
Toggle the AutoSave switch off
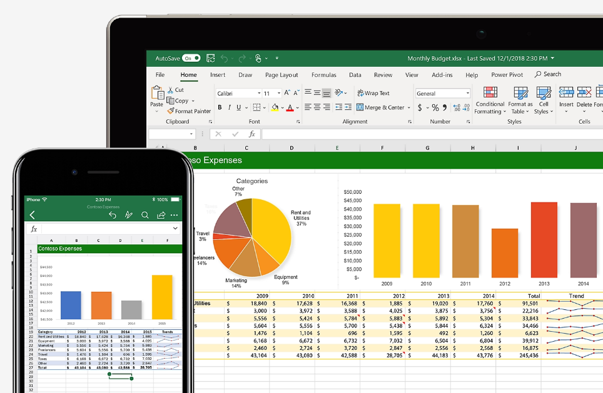click(x=191, y=58)
